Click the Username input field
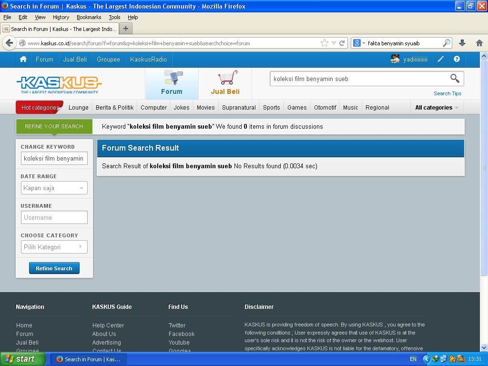This screenshot has height=366, width=488. pyautogui.click(x=54, y=217)
